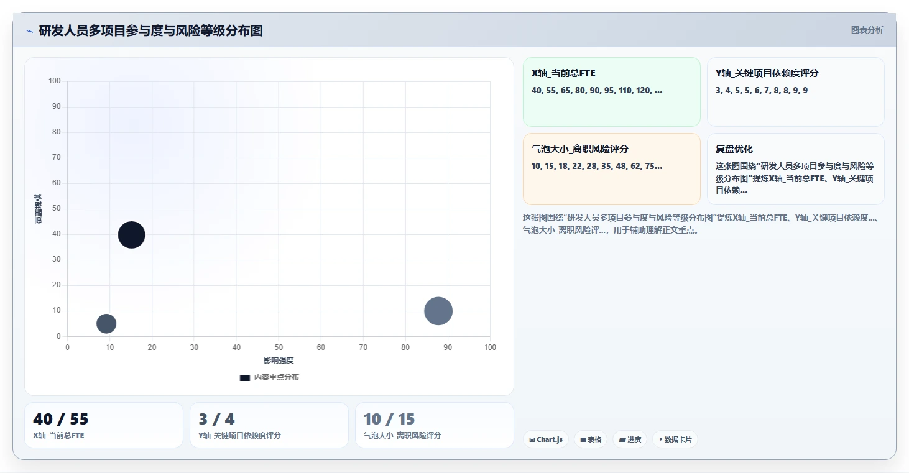Open the Y轴_关键项目依赖度评分 card
The image size is (909, 473).
point(796,92)
